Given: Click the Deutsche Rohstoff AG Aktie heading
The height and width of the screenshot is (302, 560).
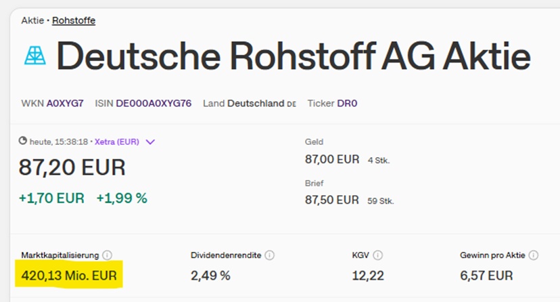Looking at the screenshot, I should tap(294, 57).
